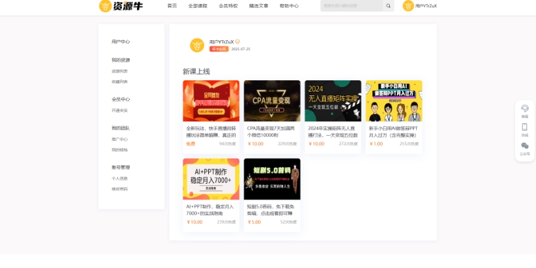Click the 资源牛 logo in header

(x=121, y=6)
